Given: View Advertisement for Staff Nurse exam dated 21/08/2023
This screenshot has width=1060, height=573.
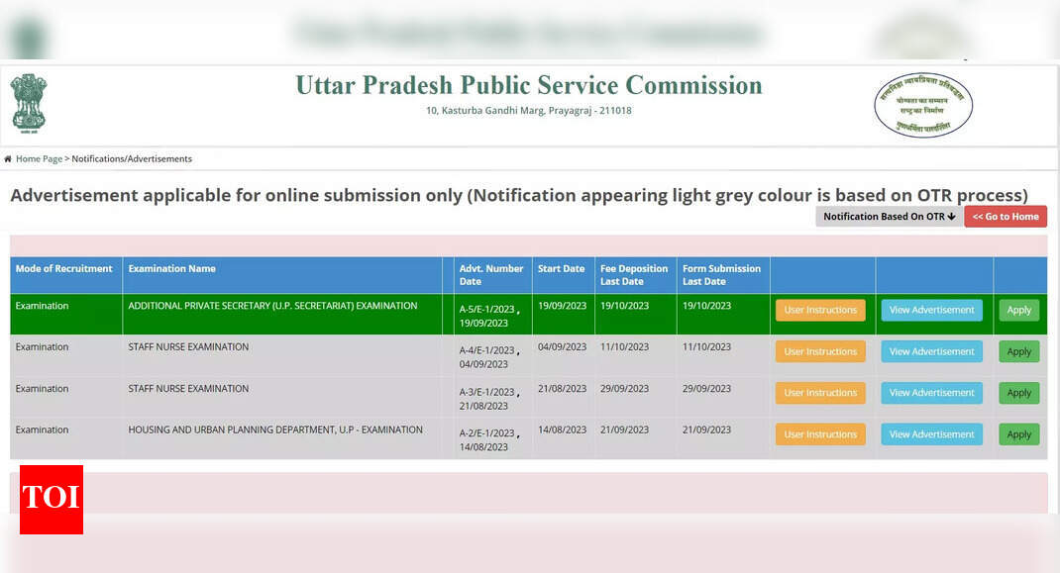Looking at the screenshot, I should point(930,393).
